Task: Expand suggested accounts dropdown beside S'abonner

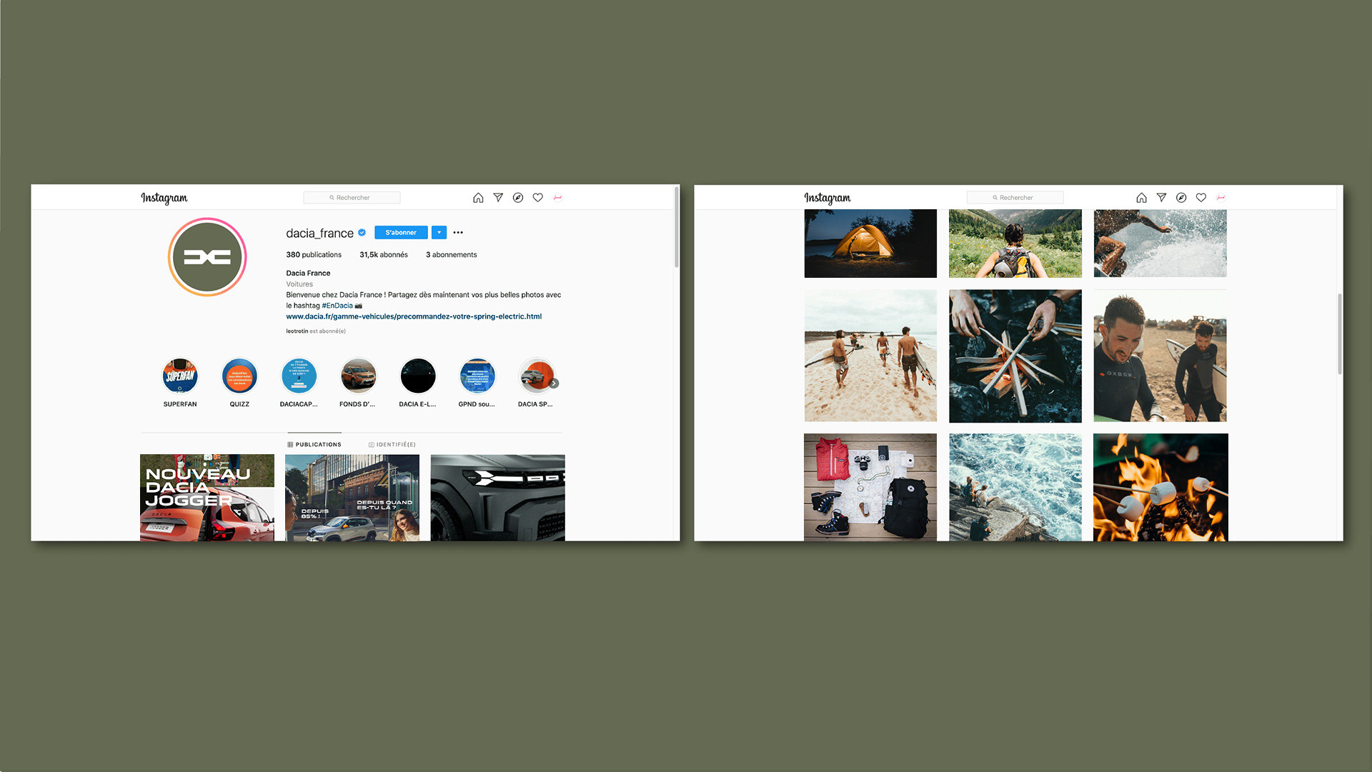Action: click(x=439, y=233)
